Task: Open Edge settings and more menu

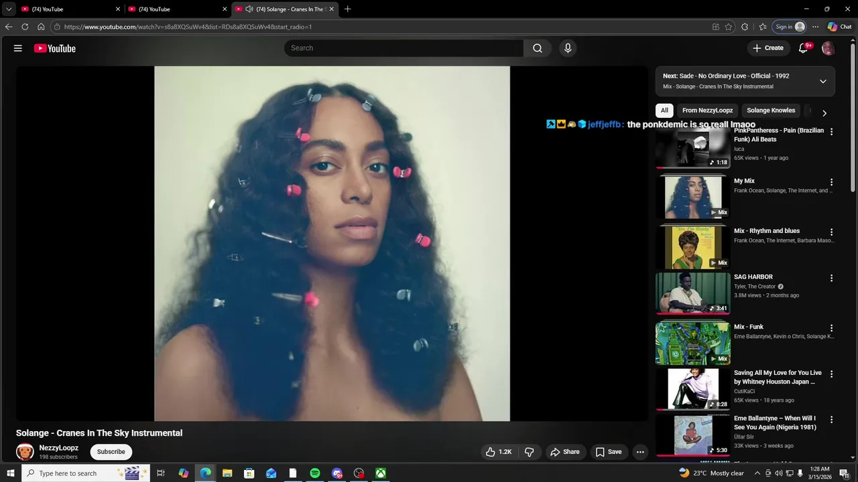Action: pos(815,27)
